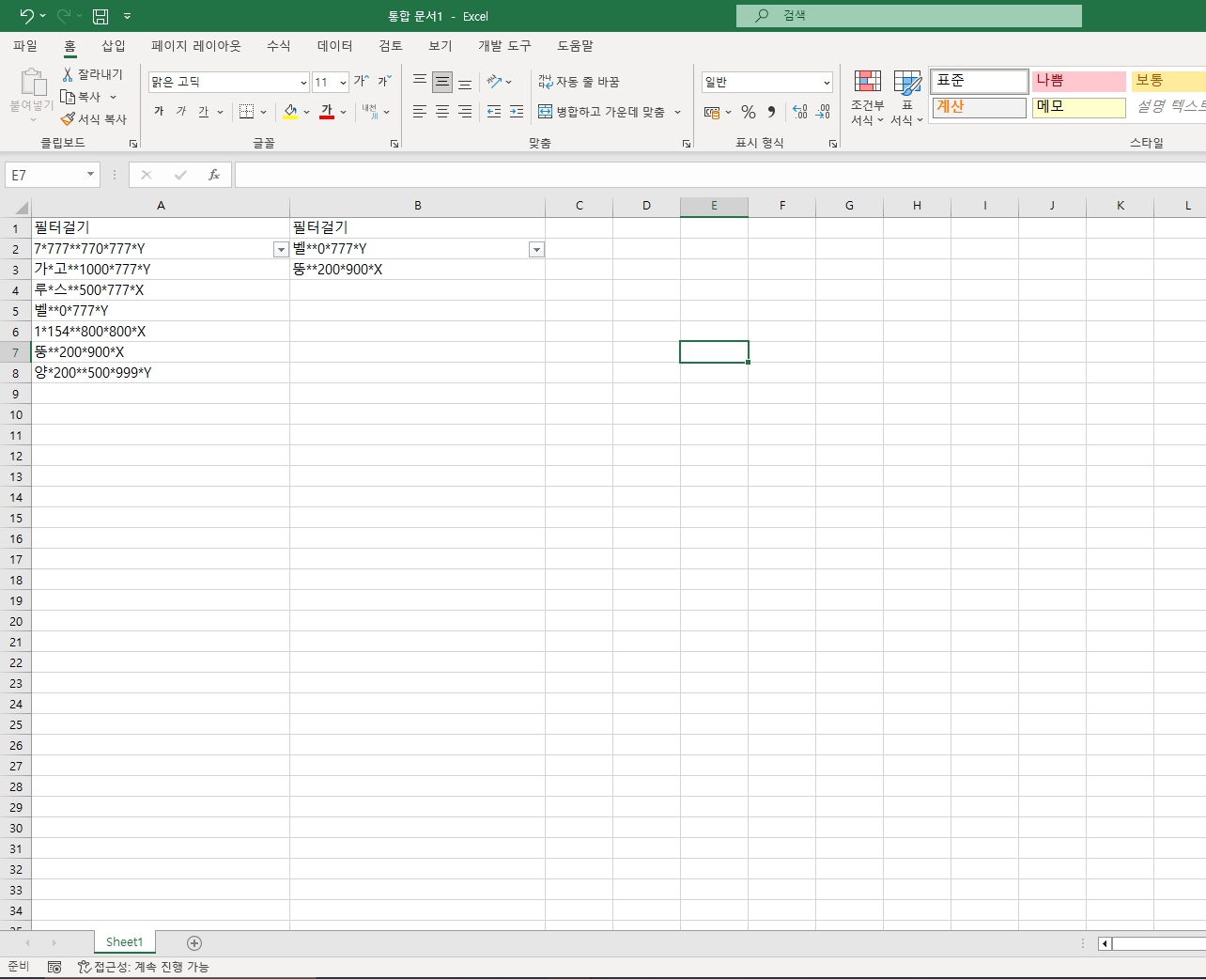Open the 맞춤 group dialog launcher

click(x=687, y=144)
